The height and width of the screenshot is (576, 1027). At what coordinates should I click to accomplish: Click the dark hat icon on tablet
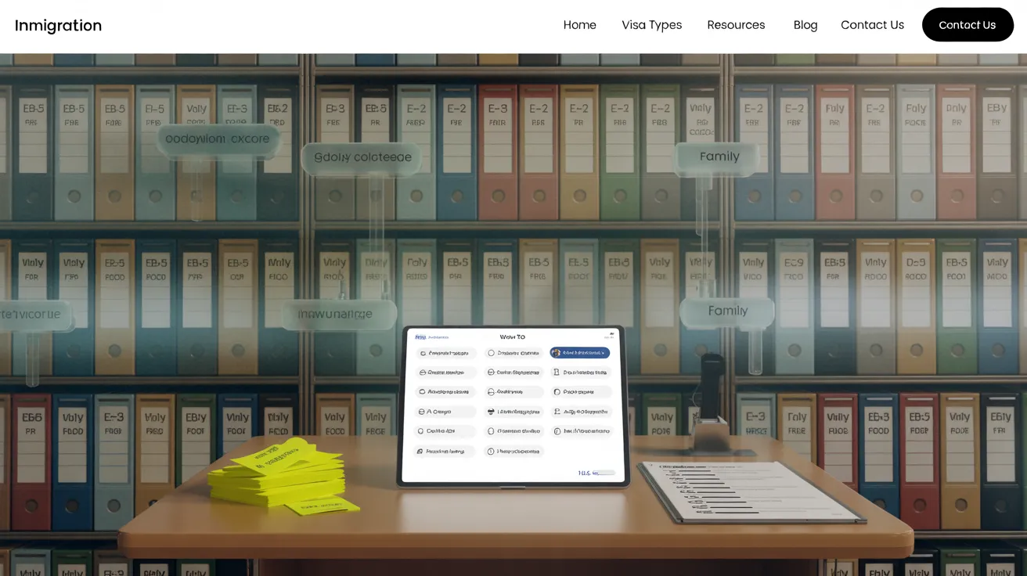click(491, 412)
